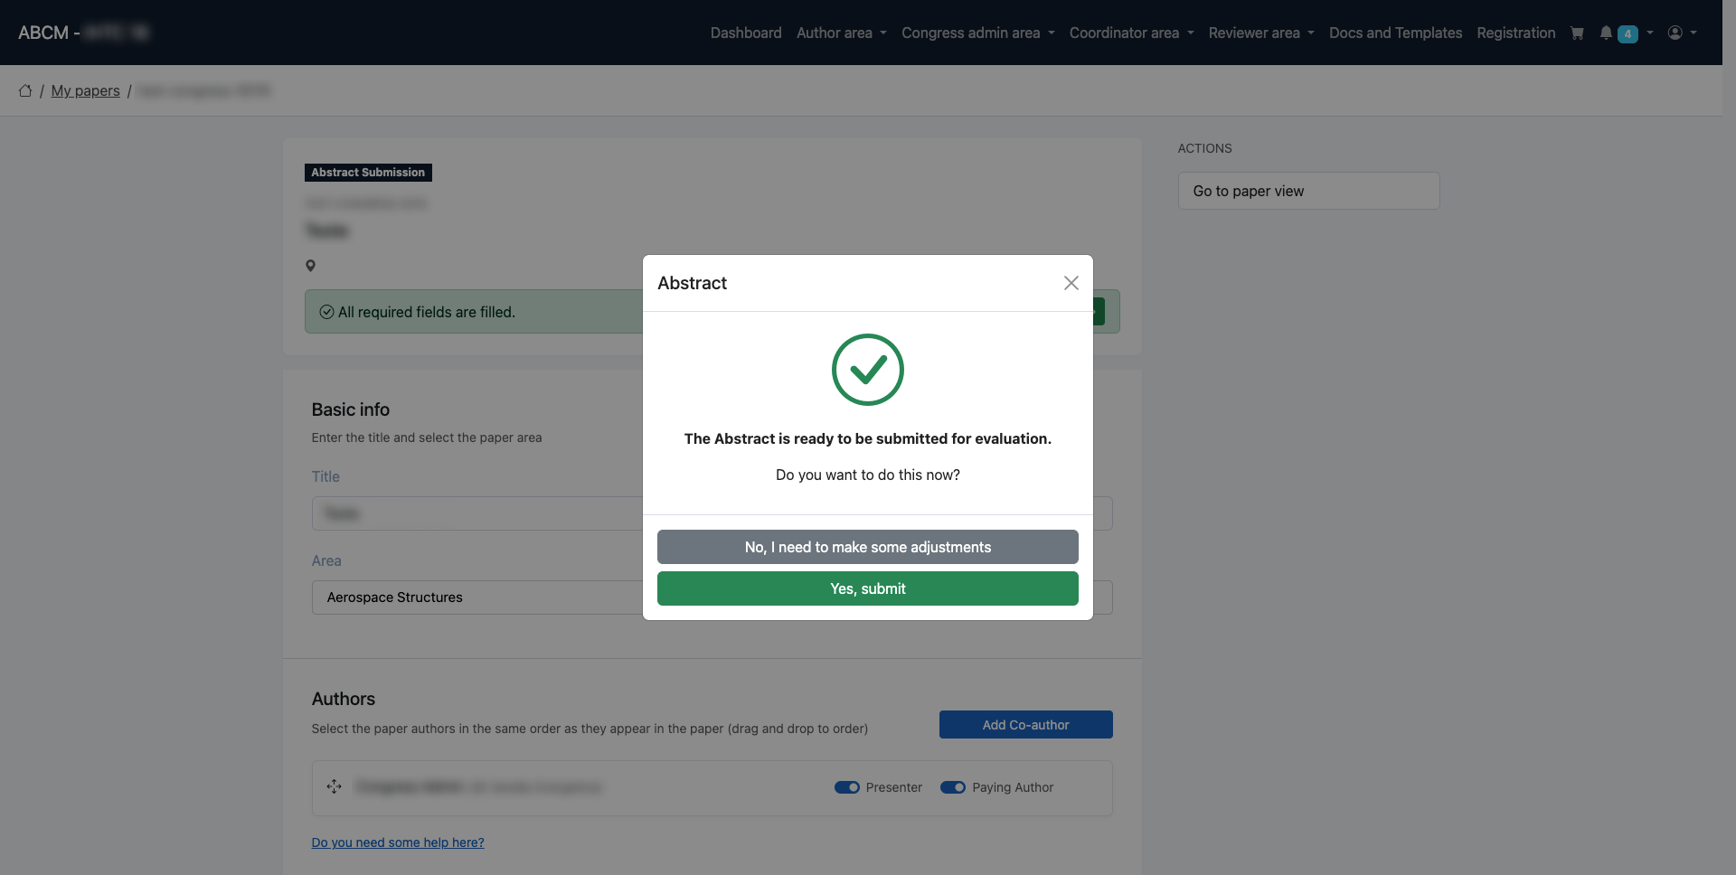The height and width of the screenshot is (875, 1736).
Task: Follow the My papers breadcrumb link
Action: [x=85, y=90]
